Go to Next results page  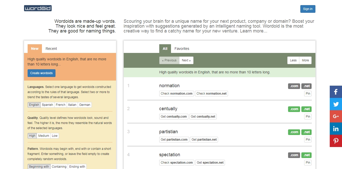click(186, 60)
